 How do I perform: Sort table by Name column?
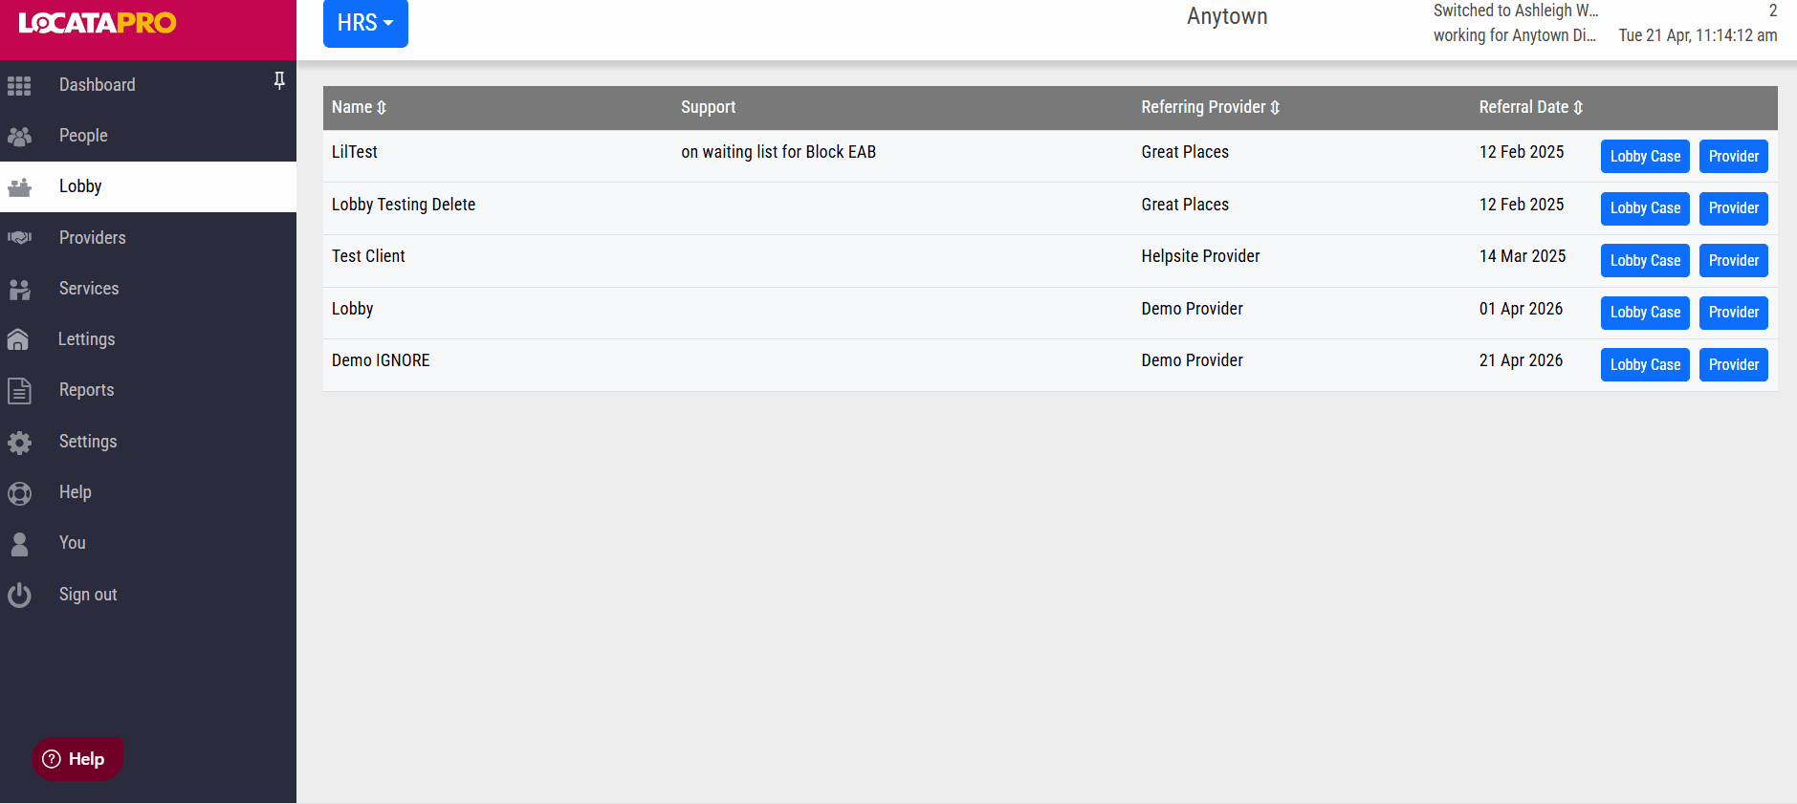pos(359,107)
